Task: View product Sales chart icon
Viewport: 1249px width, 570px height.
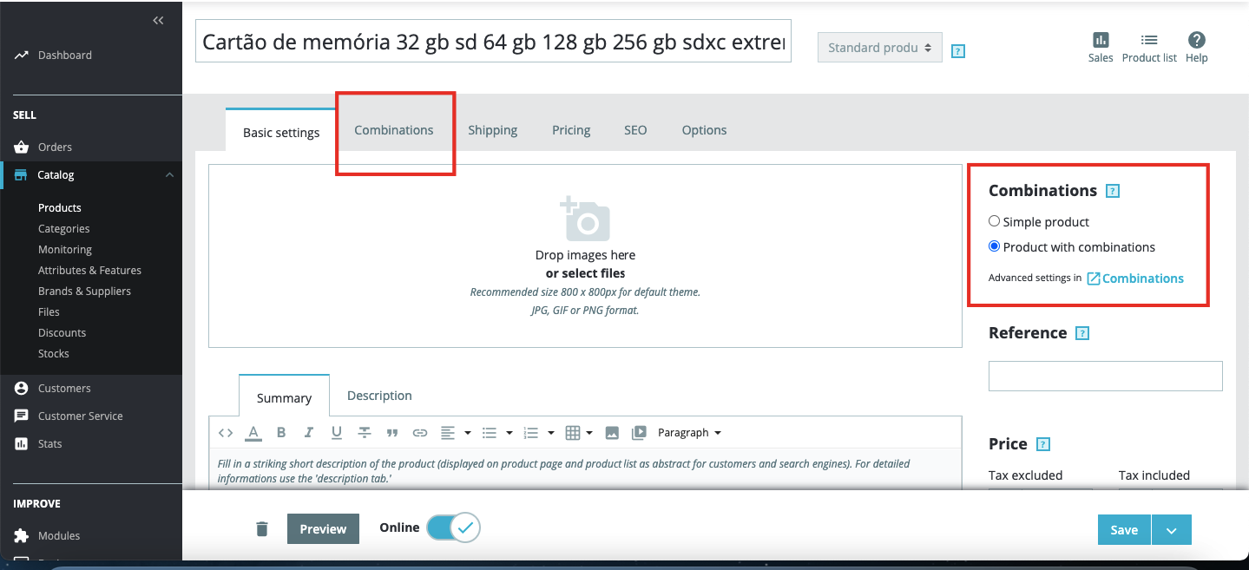Action: pyautogui.click(x=1101, y=47)
